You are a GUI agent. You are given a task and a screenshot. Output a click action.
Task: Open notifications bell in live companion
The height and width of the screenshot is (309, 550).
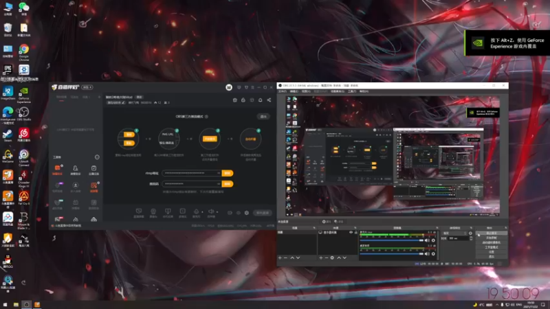point(261,100)
